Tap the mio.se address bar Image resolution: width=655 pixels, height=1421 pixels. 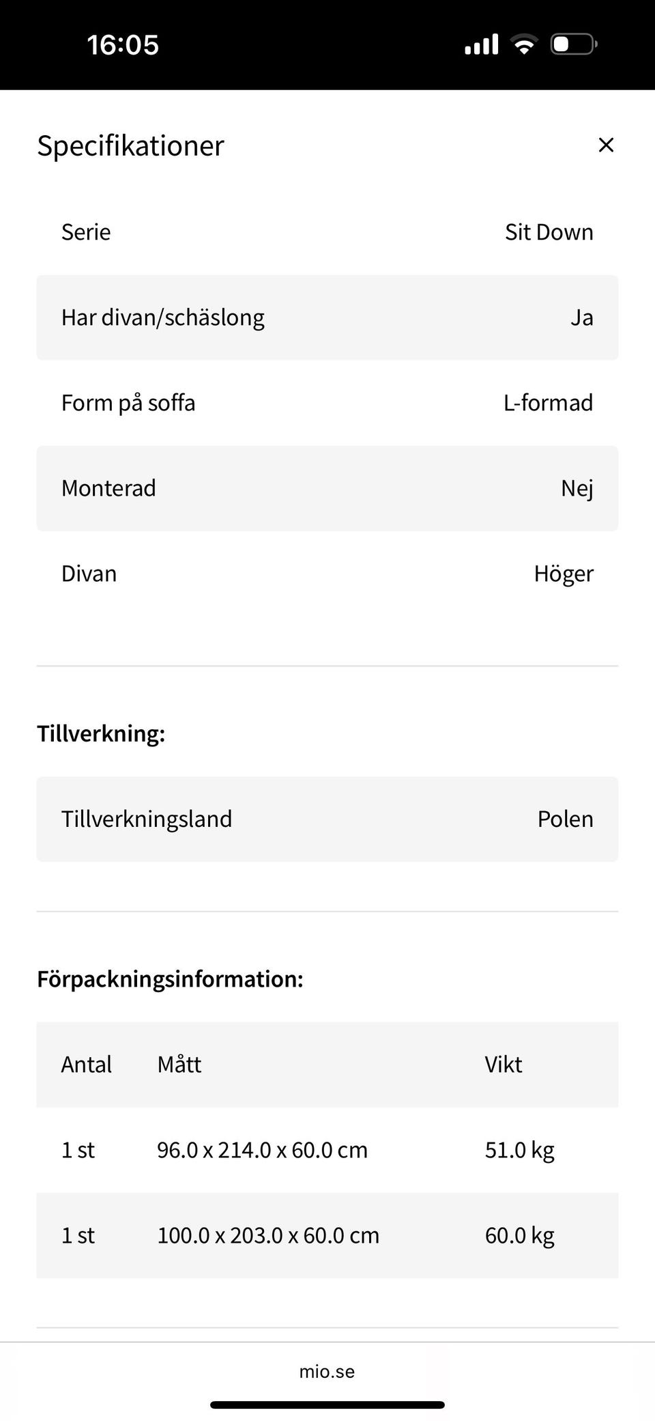(x=327, y=1371)
